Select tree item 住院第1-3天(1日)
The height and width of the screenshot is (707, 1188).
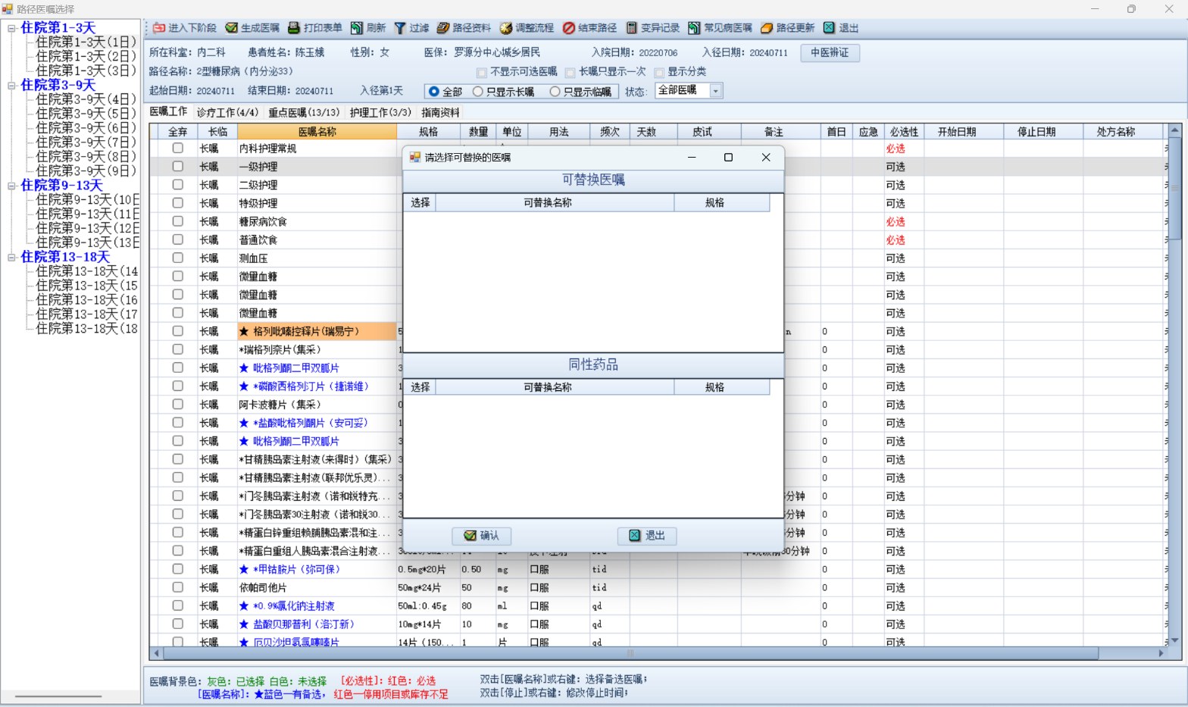point(86,42)
